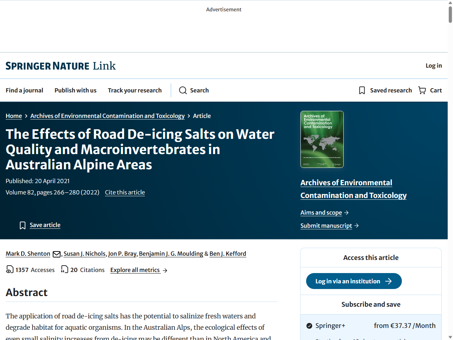Click the Advertisement label
The width and height of the screenshot is (453, 340).
tap(224, 10)
